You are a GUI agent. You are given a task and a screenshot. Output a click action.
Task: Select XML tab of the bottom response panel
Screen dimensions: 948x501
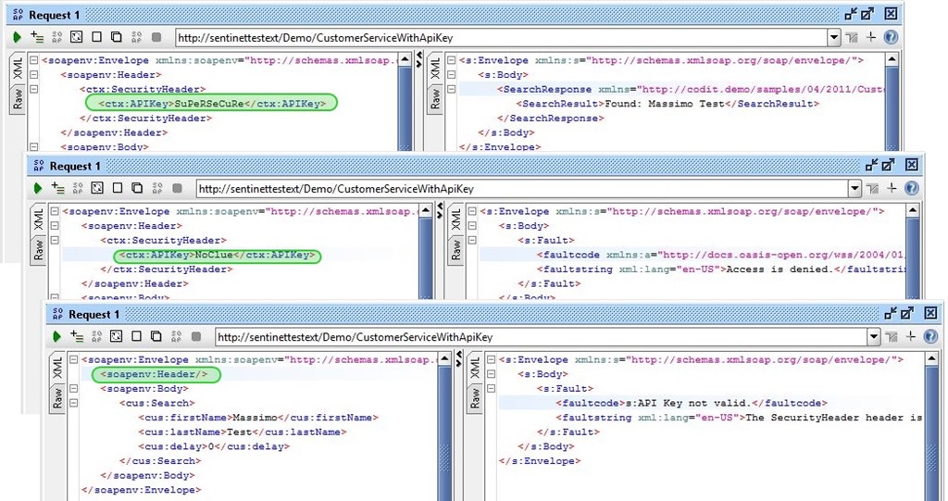pyautogui.click(x=475, y=368)
